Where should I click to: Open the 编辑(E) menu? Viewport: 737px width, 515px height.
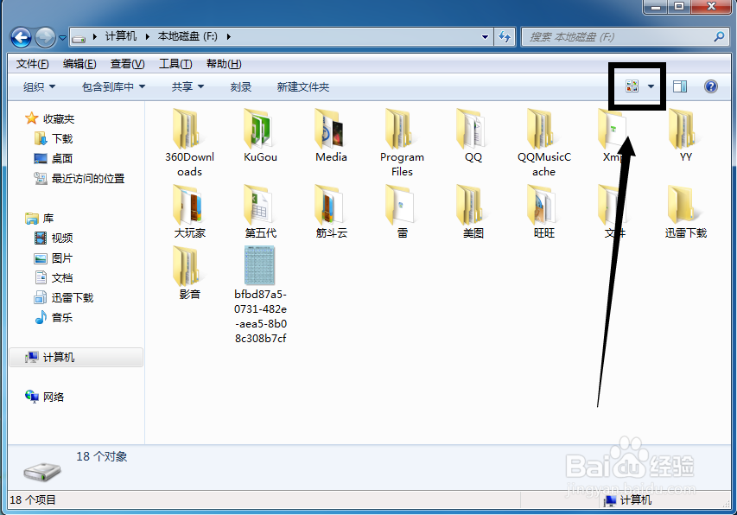79,64
